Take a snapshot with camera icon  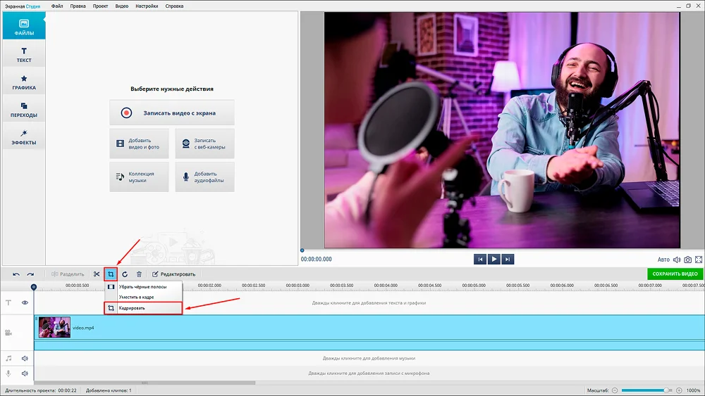pyautogui.click(x=688, y=260)
